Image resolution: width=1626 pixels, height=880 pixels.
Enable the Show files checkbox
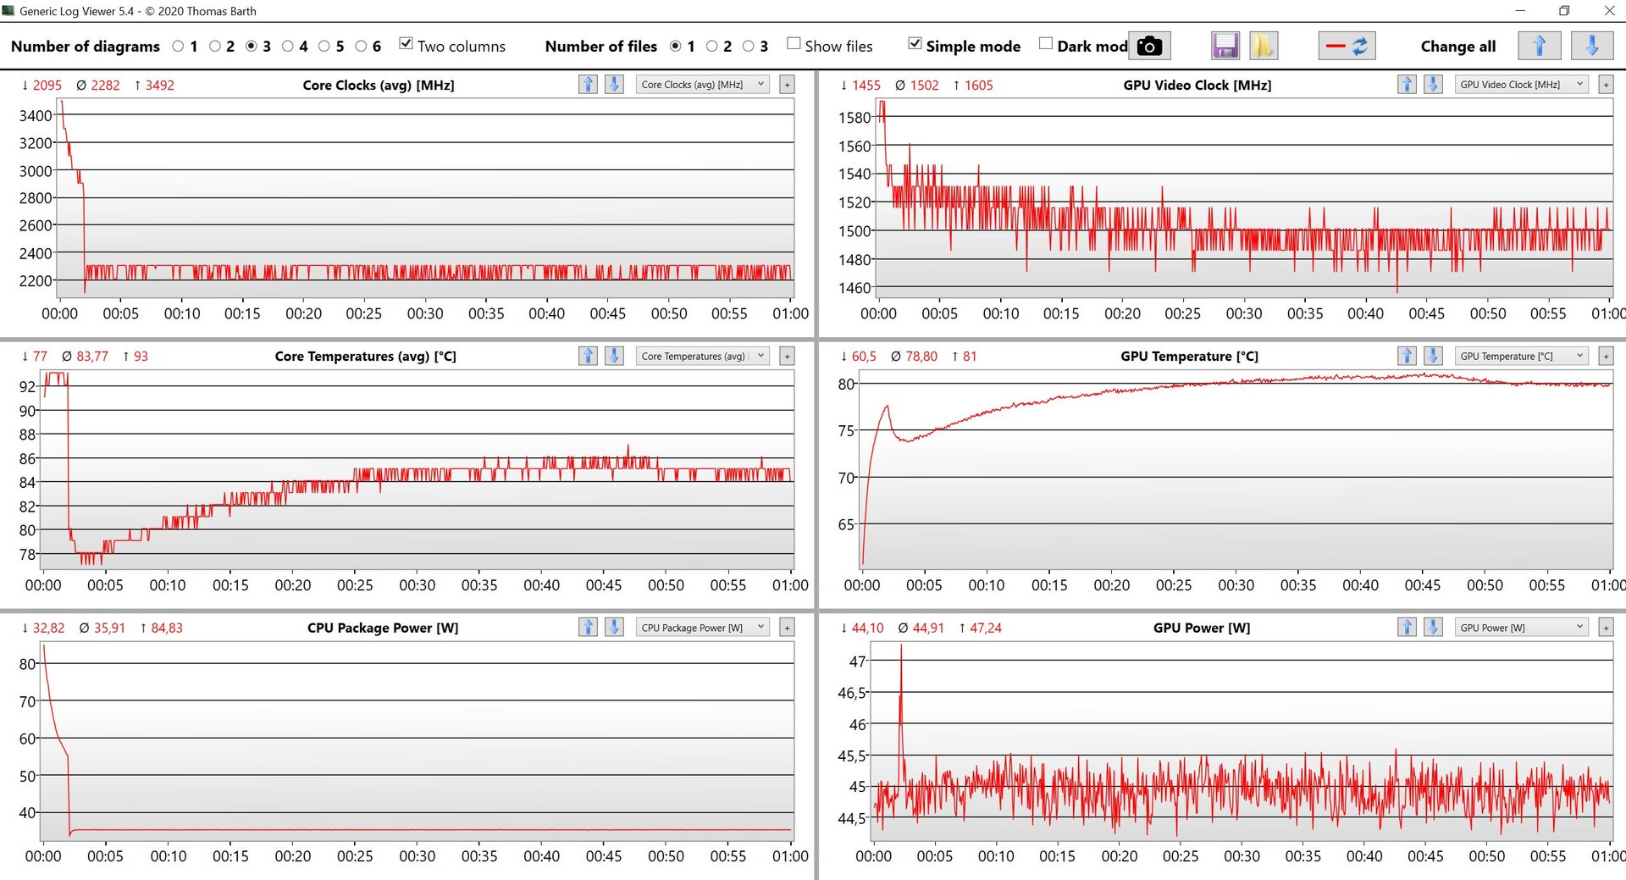pyautogui.click(x=794, y=44)
